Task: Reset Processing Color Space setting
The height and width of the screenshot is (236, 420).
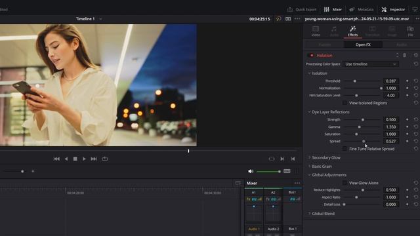Action: 415,64
